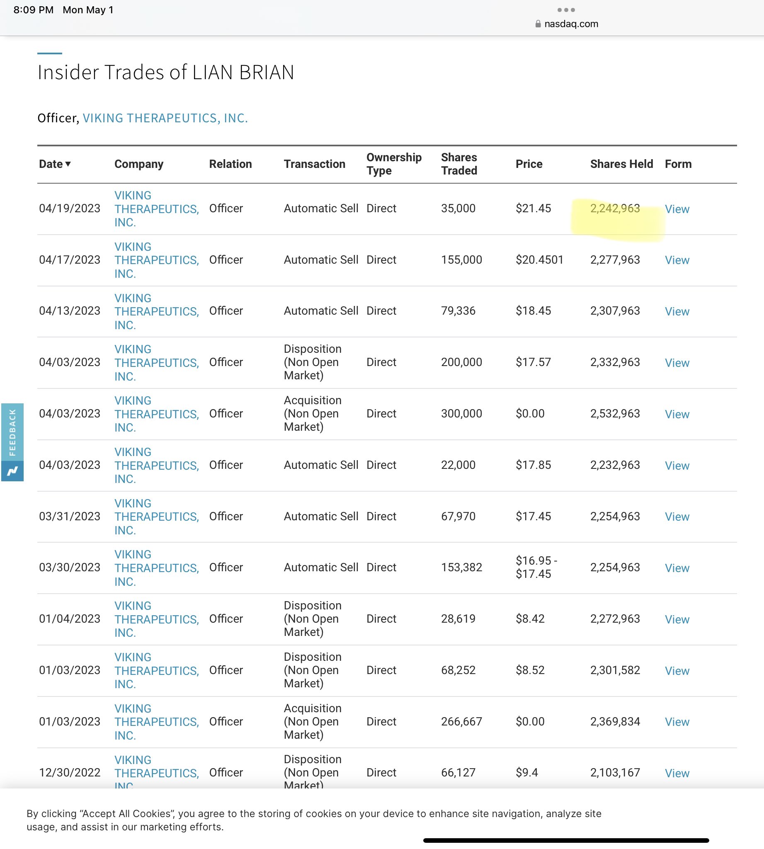View the form for 03/31/2023 trade
The height and width of the screenshot is (849, 764).
pos(677,517)
